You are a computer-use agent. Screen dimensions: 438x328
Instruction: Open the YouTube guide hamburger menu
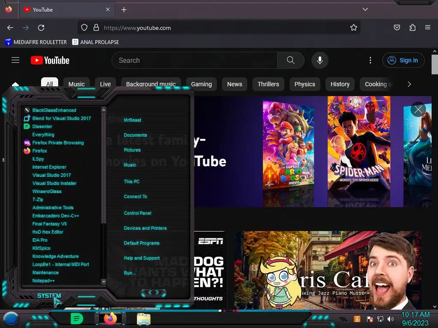[15, 60]
